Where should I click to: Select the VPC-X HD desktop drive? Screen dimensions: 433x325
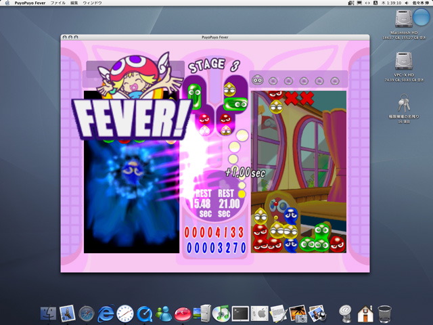404,61
